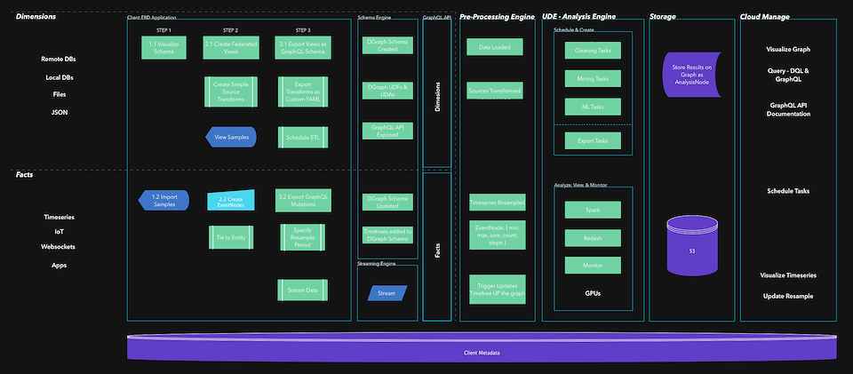The width and height of the screenshot is (853, 374).
Task: Click the STEP 1 heading
Action: (x=163, y=30)
